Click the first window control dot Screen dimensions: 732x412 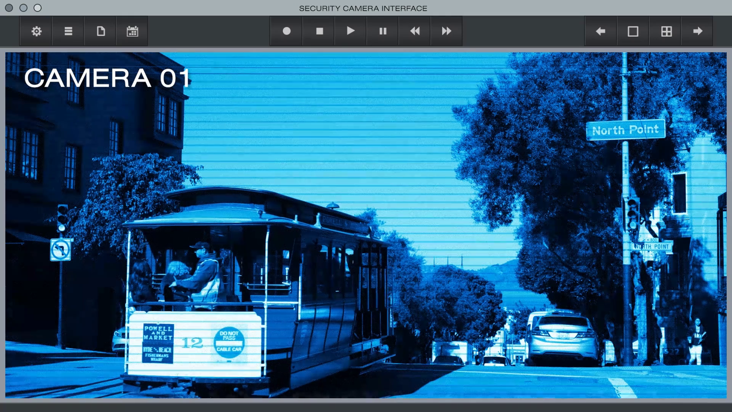pos(9,8)
